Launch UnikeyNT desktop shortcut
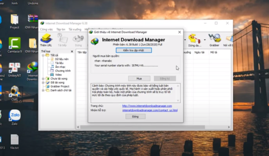269x156 pixels. (14, 70)
